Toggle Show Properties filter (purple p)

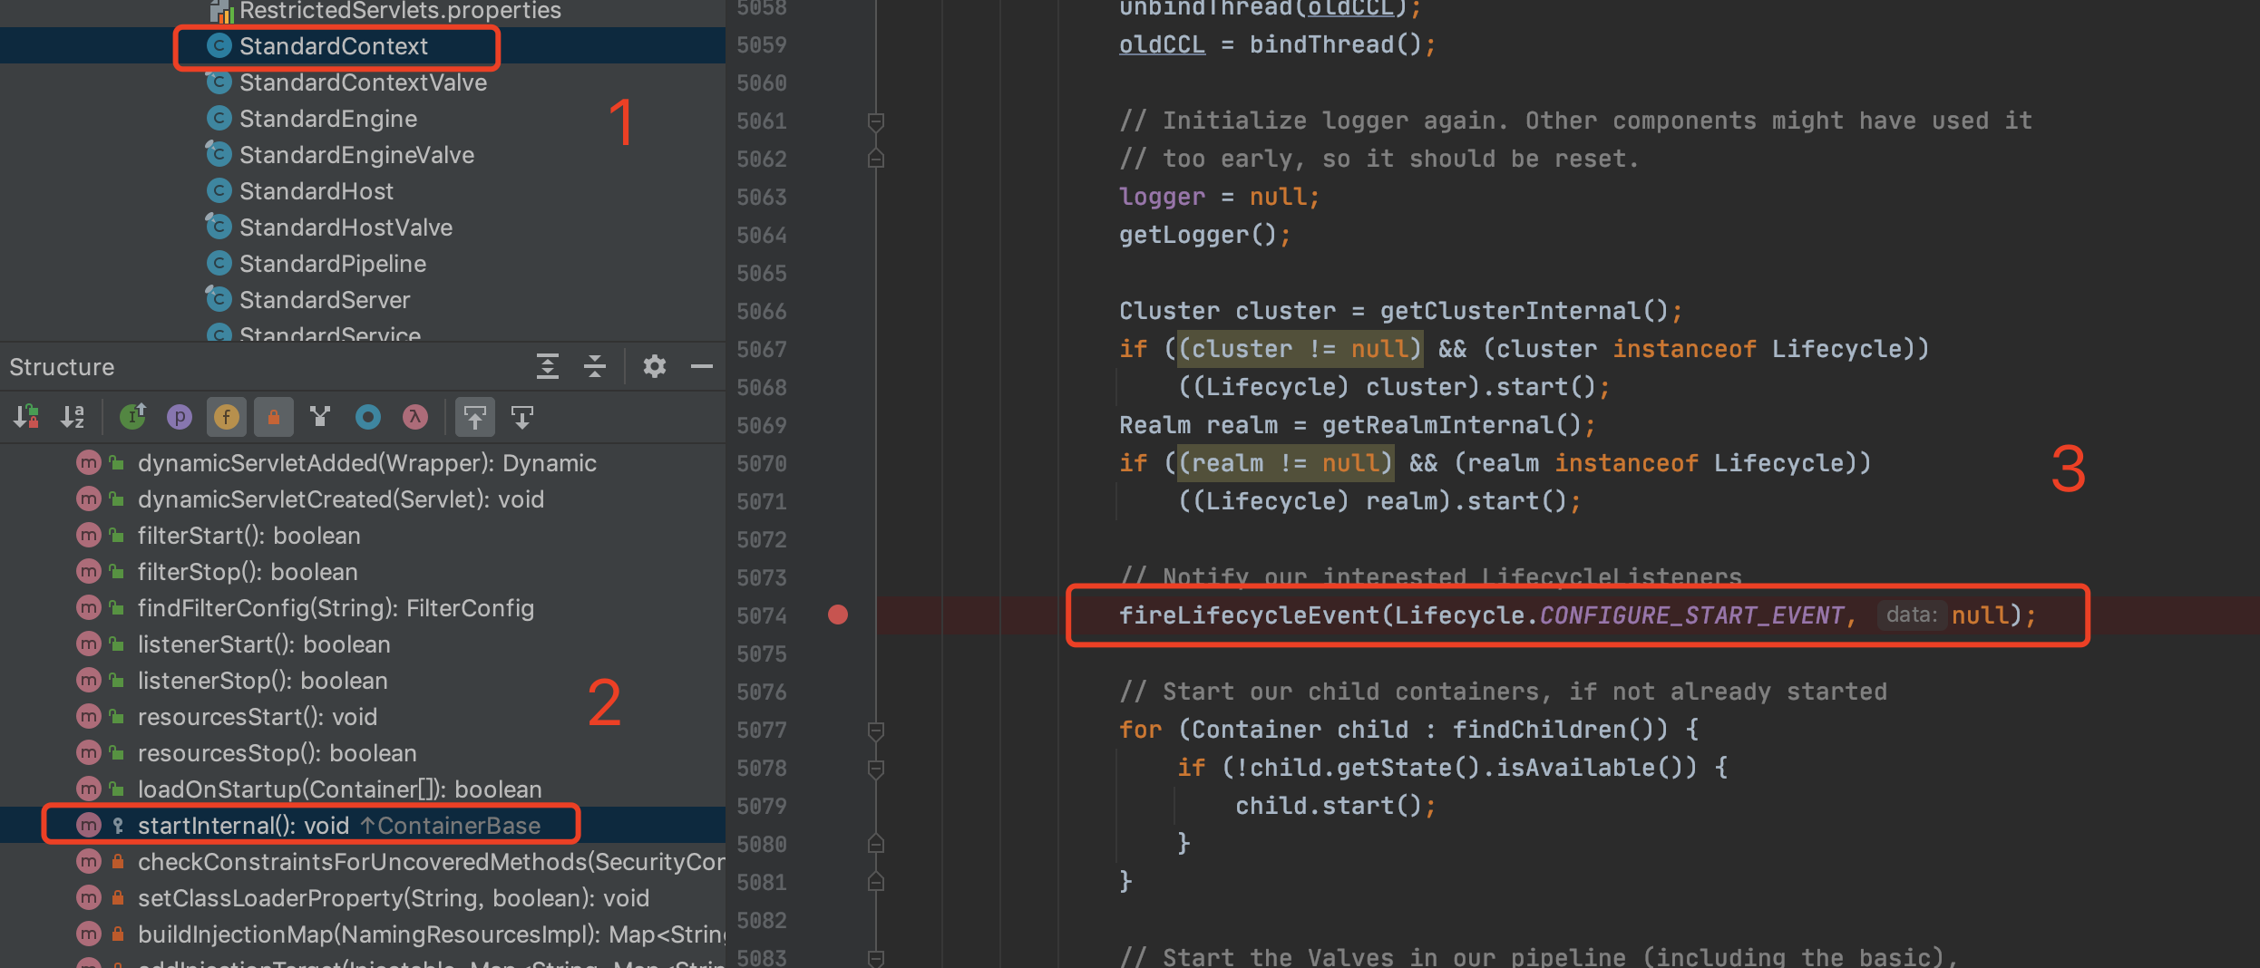[x=180, y=417]
